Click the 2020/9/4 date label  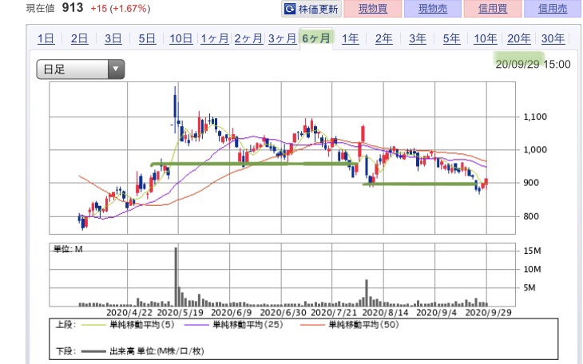436,312
